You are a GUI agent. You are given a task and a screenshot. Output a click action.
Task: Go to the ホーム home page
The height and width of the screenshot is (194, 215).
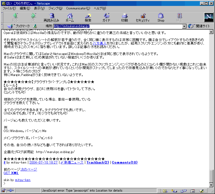(70, 18)
